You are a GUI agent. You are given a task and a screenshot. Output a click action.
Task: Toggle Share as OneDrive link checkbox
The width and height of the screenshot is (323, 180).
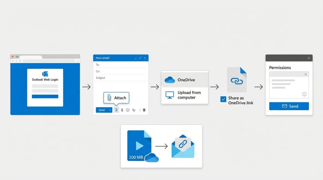[223, 99]
